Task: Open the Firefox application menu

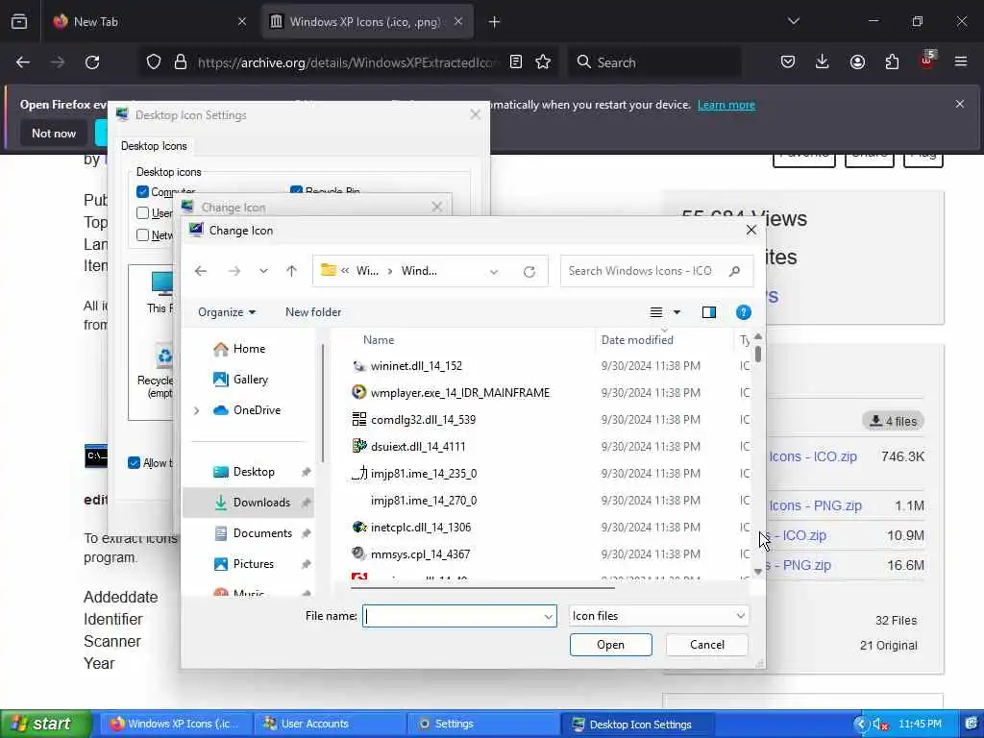Action: tap(961, 62)
